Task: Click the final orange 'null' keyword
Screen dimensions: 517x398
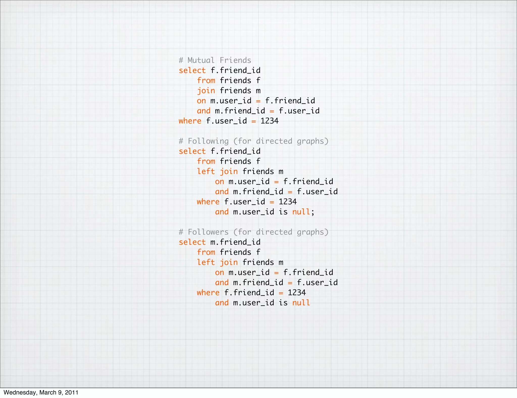Action: [301, 303]
